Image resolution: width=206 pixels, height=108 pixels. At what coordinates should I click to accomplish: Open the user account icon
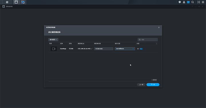point(184,2)
